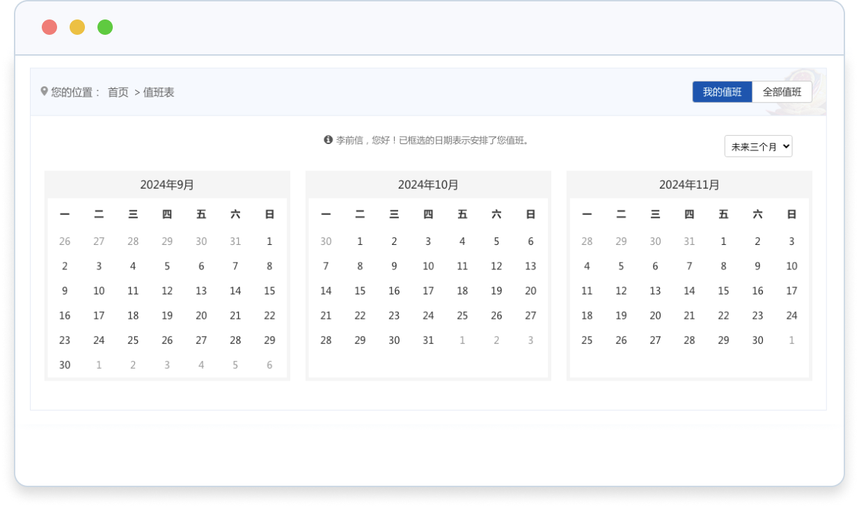Image resolution: width=859 pixels, height=508 pixels.
Task: Click the yellow minimize window button
Action: [77, 27]
